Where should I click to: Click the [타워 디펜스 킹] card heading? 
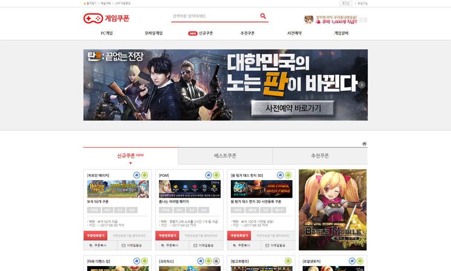pyautogui.click(x=98, y=262)
